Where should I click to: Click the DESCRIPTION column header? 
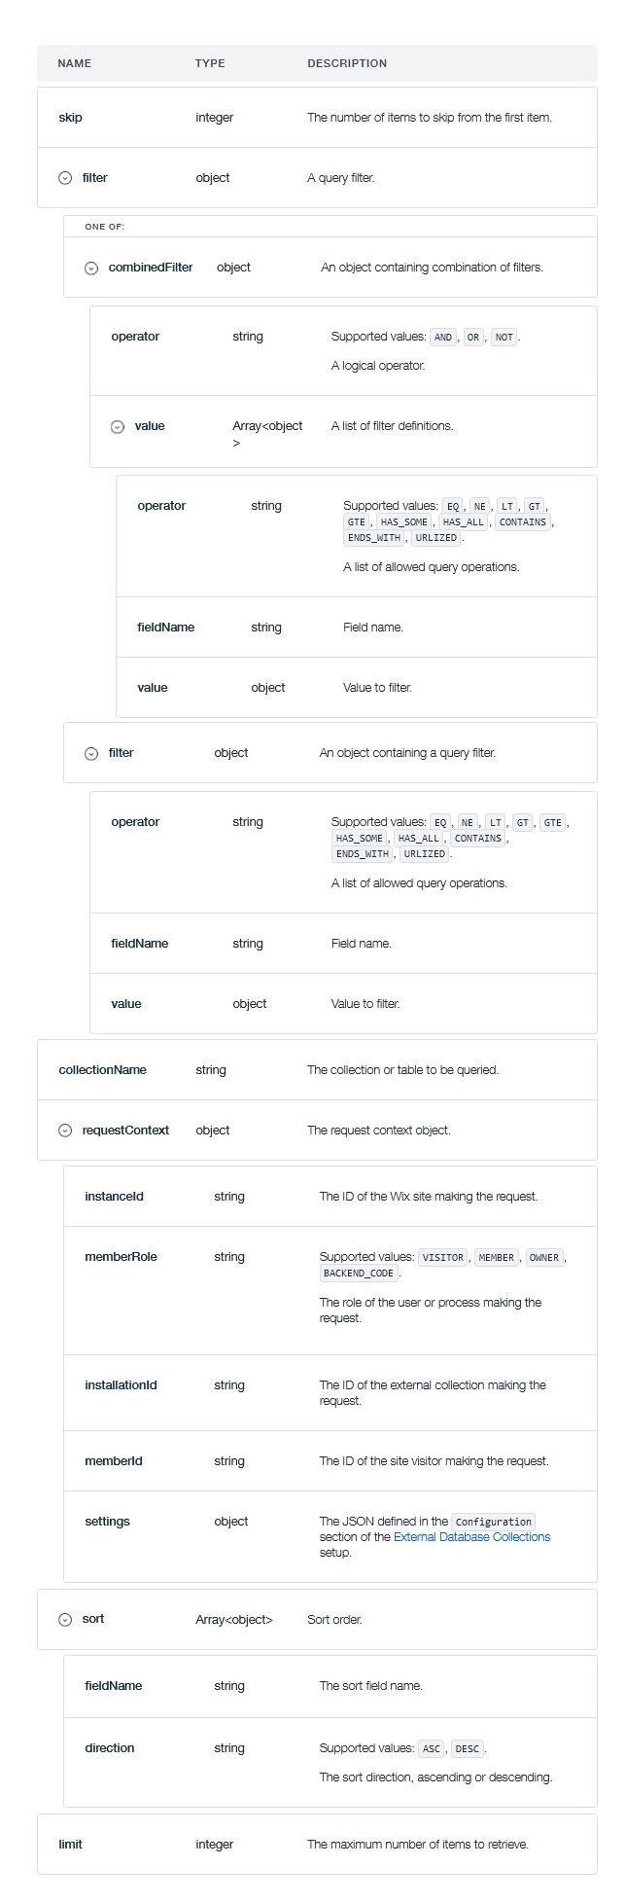347,63
